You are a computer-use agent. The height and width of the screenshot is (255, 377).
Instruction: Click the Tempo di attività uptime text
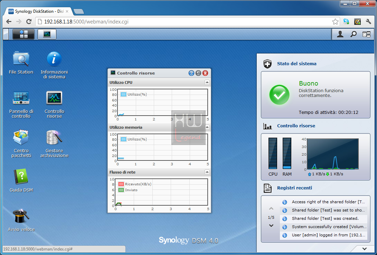click(x=328, y=112)
